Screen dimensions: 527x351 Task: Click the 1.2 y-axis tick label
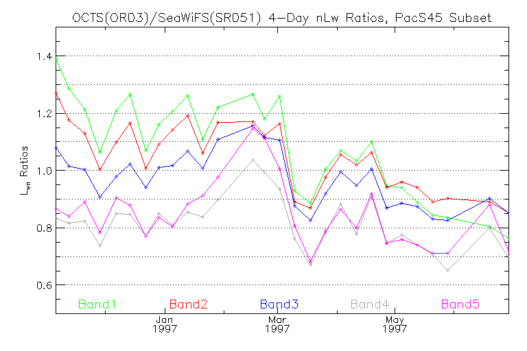pyautogui.click(x=45, y=114)
